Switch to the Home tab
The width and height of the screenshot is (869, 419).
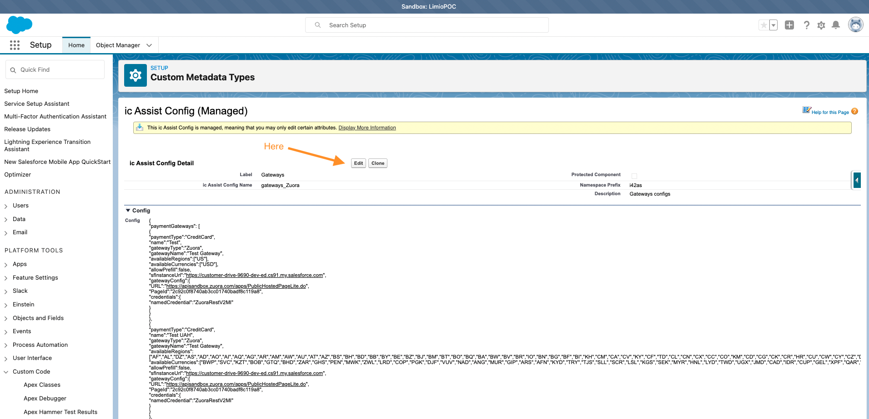click(x=76, y=45)
